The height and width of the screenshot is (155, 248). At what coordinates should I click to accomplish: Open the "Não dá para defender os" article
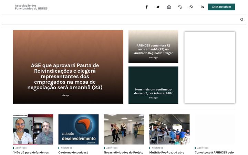31,153
